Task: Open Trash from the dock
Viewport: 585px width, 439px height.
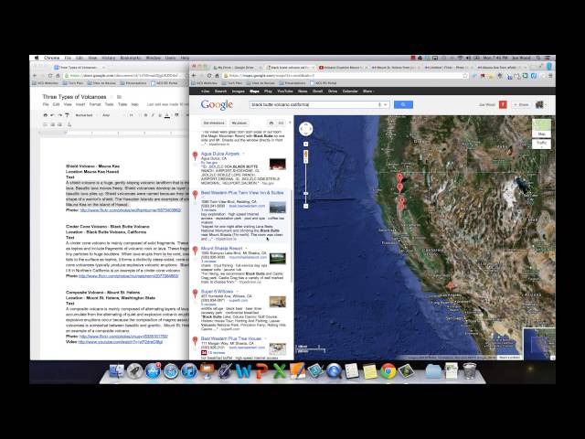Action: [x=470, y=371]
